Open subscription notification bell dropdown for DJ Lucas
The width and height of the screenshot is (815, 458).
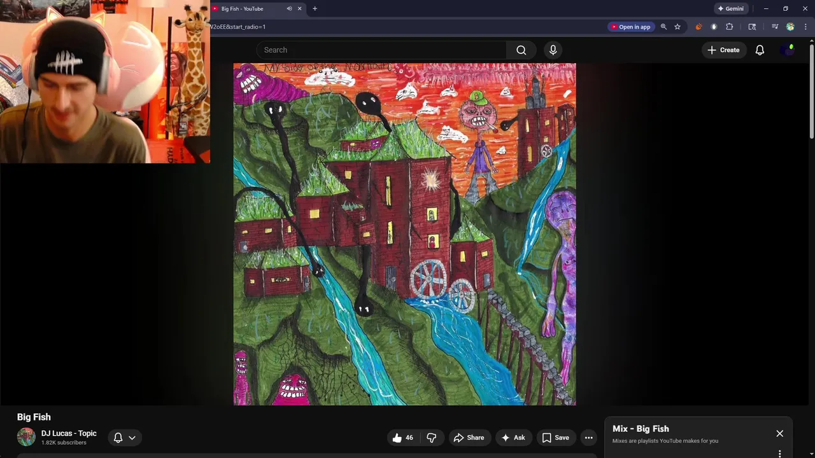(125, 438)
